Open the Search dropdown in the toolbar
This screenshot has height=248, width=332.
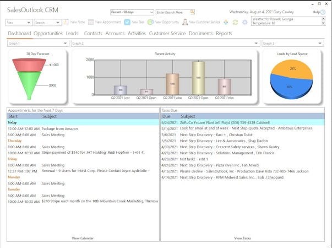click(48, 23)
